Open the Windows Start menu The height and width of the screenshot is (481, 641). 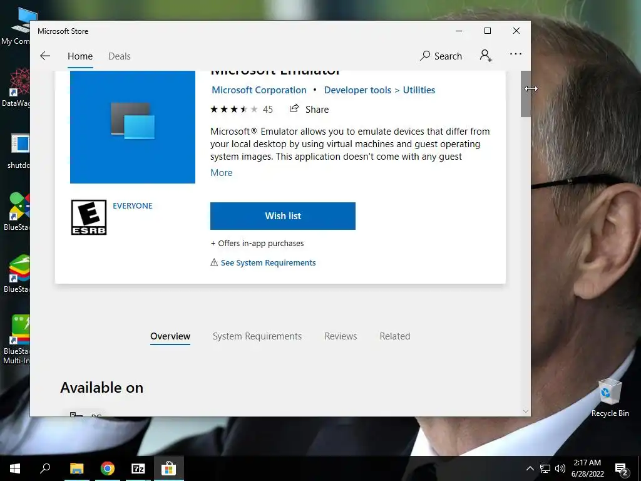pos(15,468)
